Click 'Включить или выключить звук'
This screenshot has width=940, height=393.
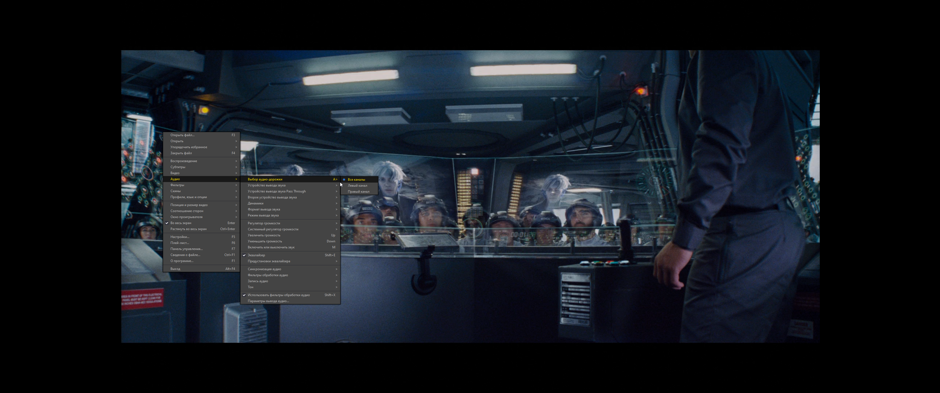click(x=271, y=247)
